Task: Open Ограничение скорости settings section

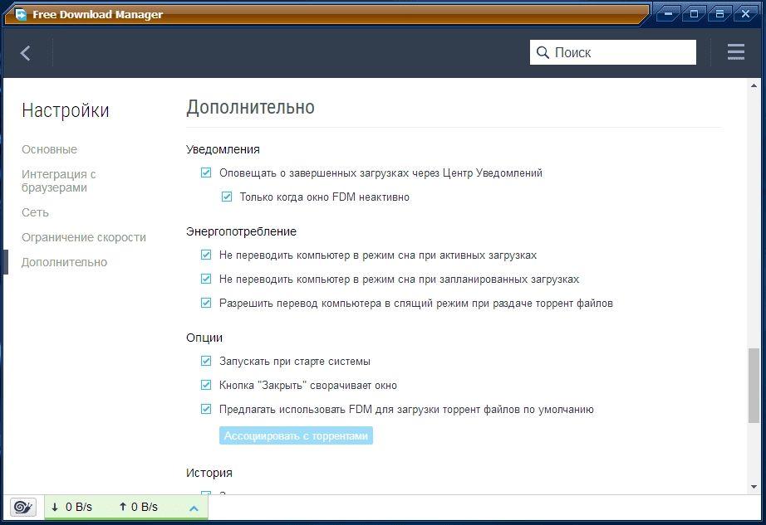Action: click(84, 237)
